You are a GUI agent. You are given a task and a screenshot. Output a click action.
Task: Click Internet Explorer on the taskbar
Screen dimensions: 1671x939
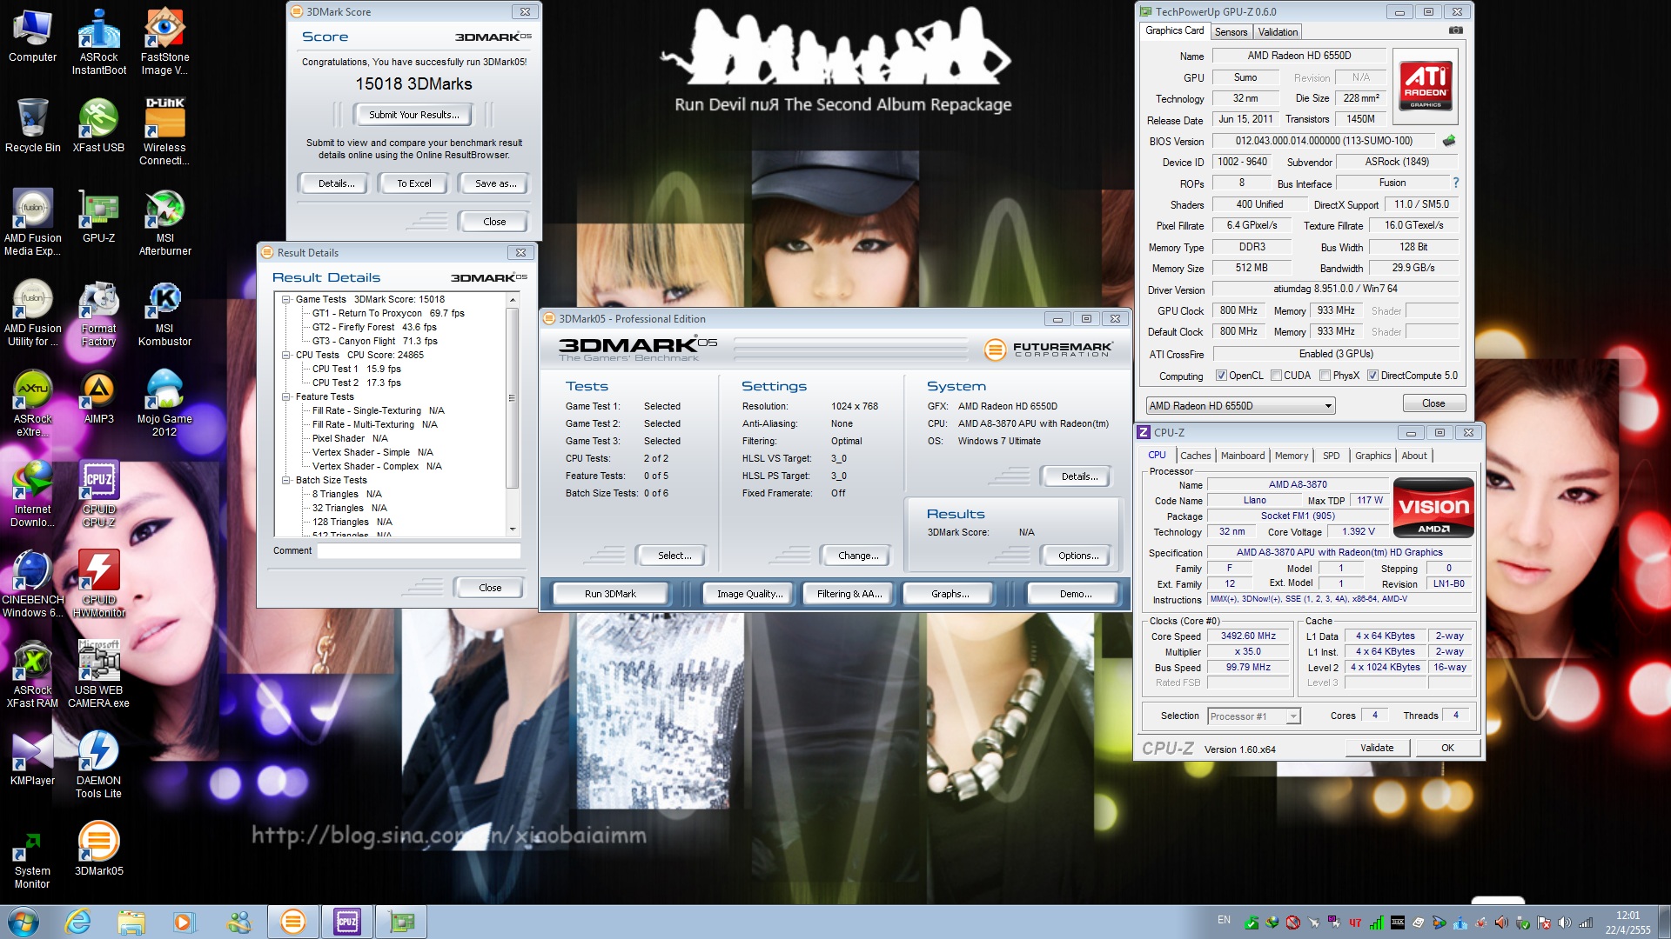78,922
